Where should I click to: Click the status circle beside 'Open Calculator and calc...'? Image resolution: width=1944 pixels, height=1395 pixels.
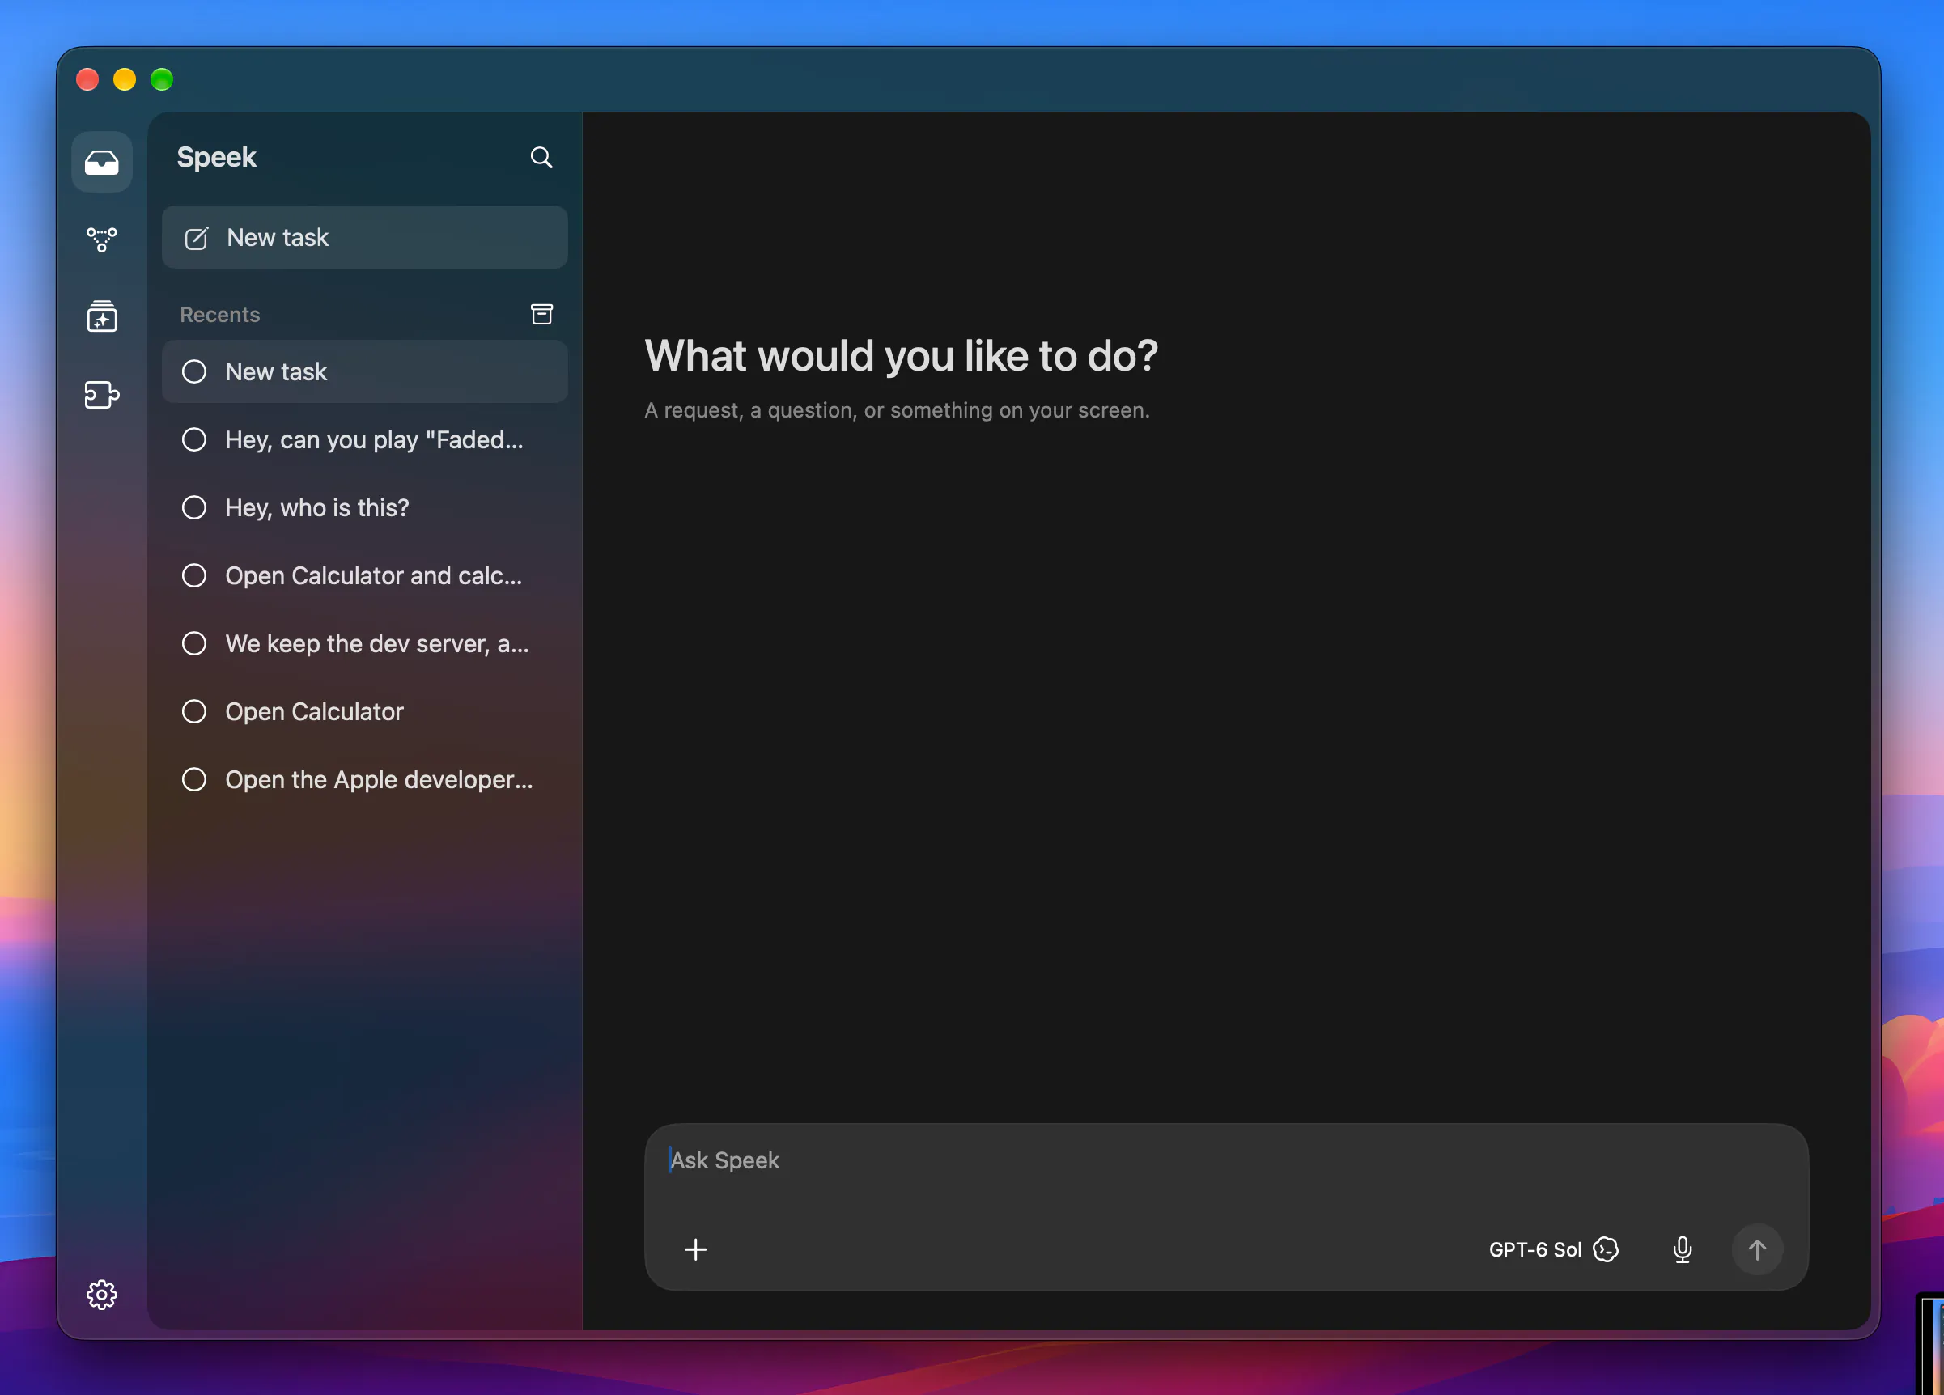click(194, 576)
